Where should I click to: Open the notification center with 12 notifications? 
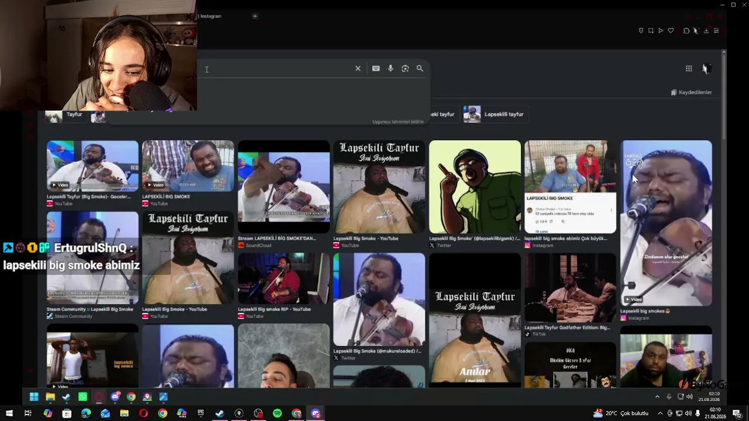737,413
